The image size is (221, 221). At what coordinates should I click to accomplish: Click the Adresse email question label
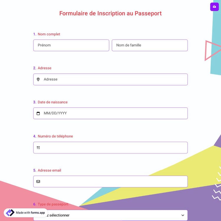[49, 170]
